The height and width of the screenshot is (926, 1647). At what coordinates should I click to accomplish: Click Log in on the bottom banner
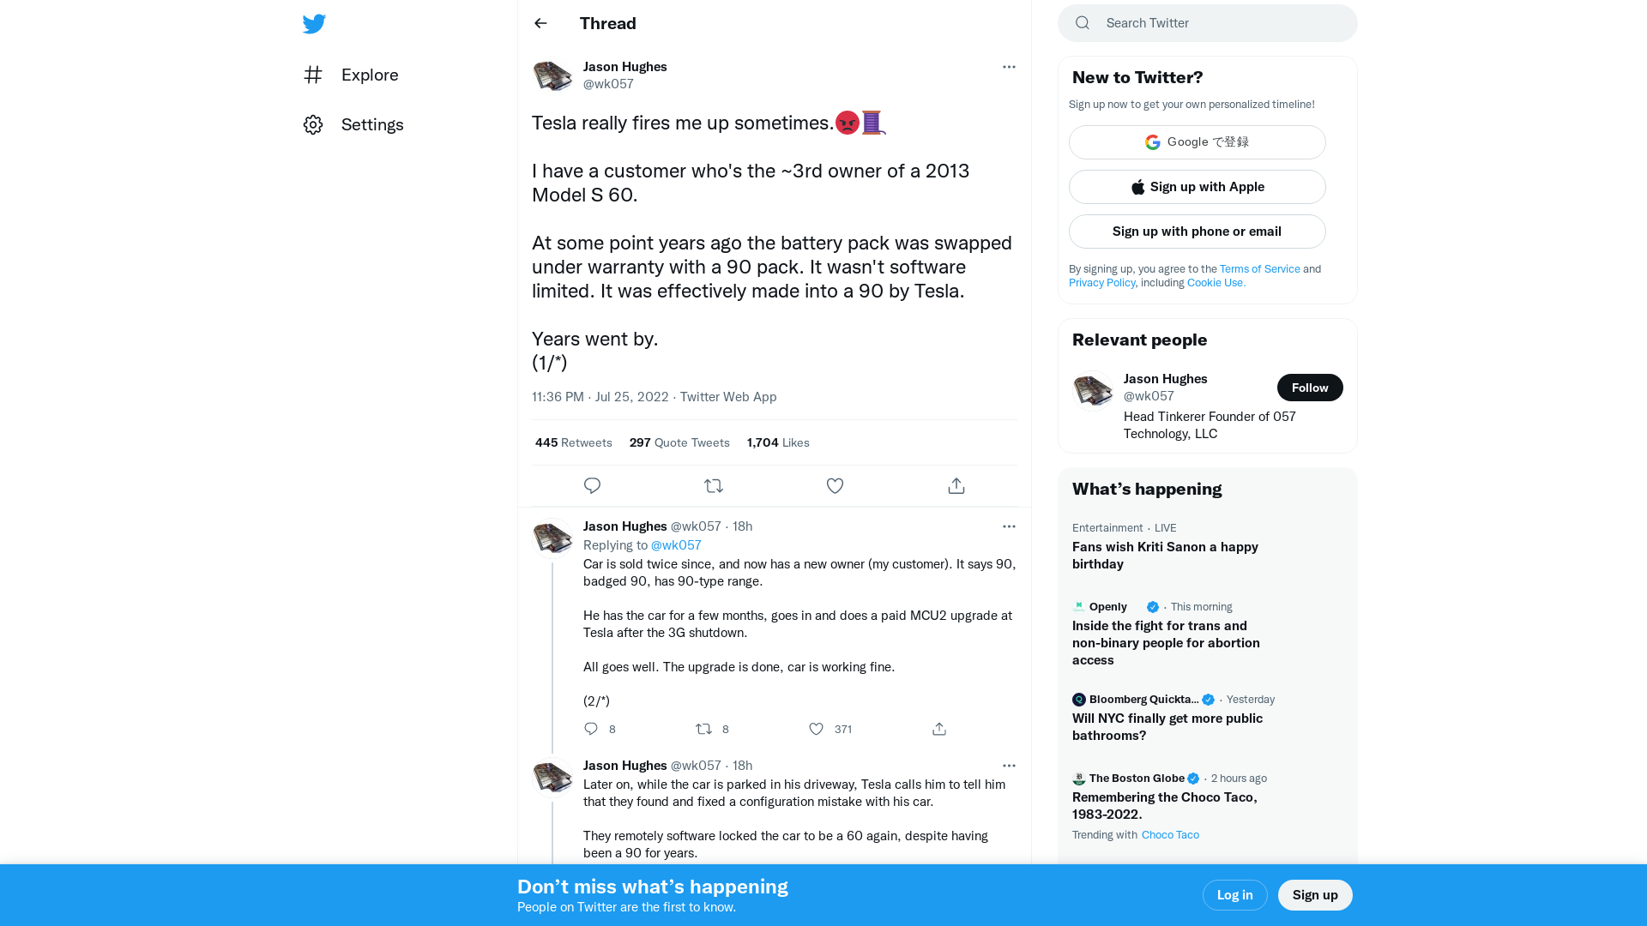click(x=1234, y=895)
